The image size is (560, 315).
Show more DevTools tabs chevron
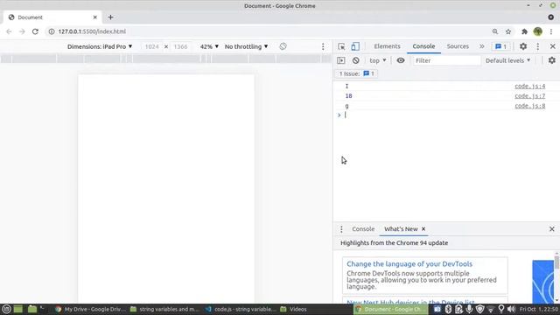click(x=482, y=46)
